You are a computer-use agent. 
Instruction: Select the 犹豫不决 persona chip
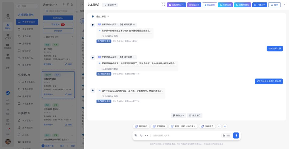click(159, 126)
